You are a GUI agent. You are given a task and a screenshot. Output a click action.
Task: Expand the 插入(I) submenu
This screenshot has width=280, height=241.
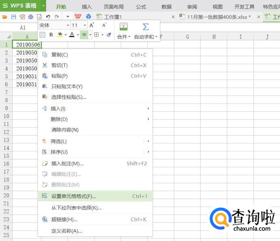coord(95,109)
